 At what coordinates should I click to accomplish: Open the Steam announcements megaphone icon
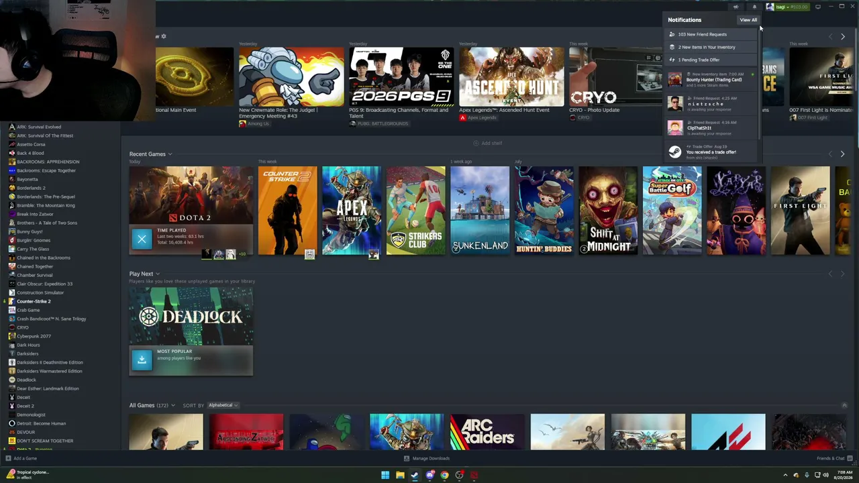coord(736,7)
